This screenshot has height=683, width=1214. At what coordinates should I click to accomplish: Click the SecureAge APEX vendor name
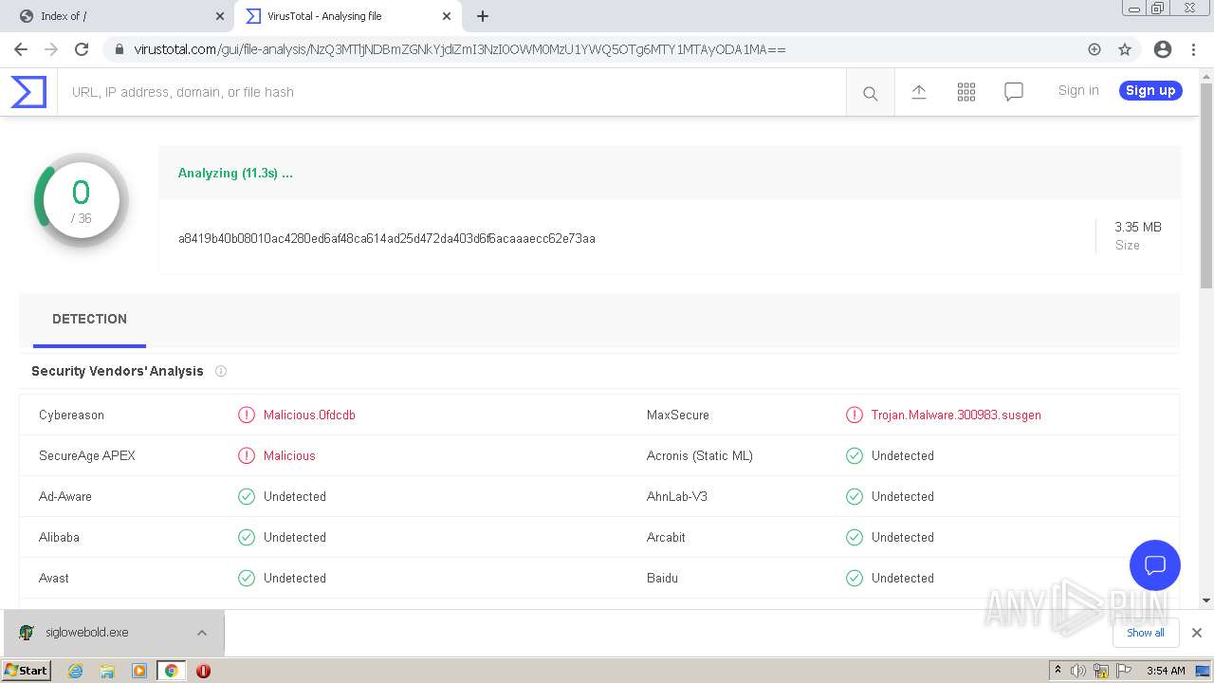(x=87, y=455)
